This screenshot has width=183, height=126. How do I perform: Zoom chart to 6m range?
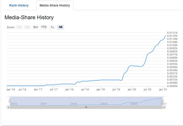[36, 27]
